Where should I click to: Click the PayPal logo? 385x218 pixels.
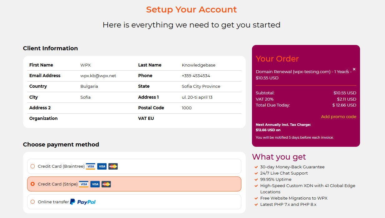(83, 202)
